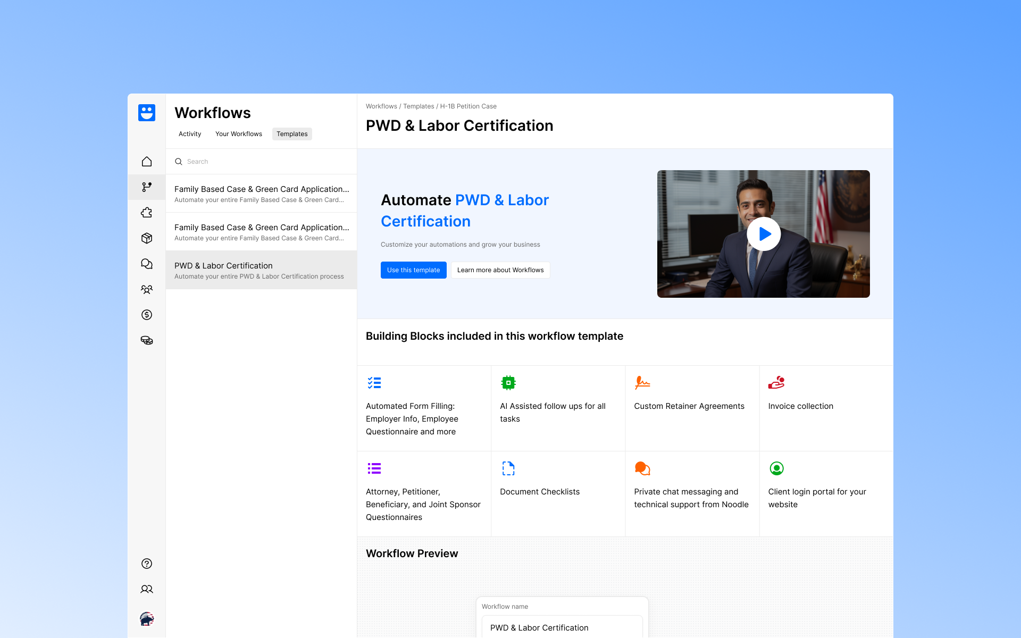The image size is (1021, 638).
Task: Select the Templates tab
Action: 292,134
